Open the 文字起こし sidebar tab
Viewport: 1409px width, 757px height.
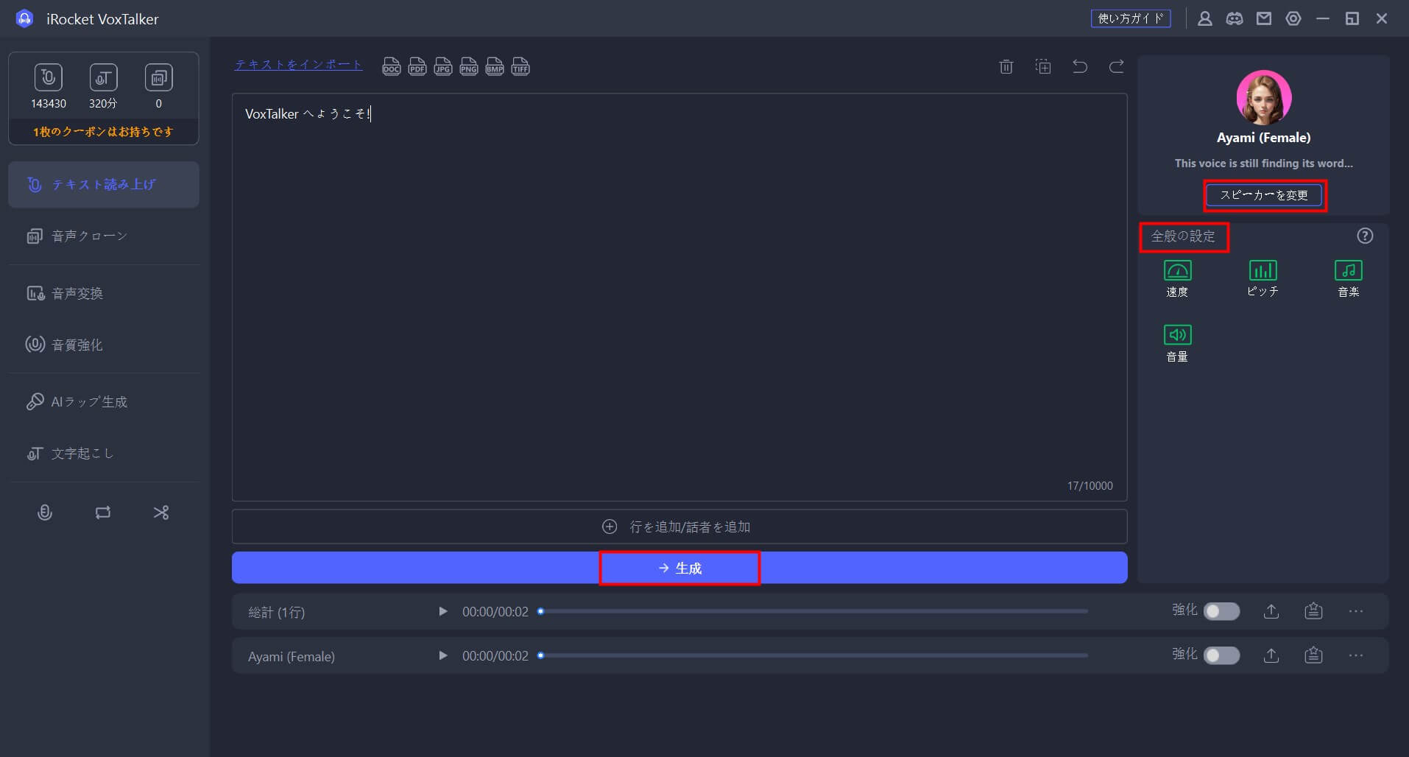tap(104, 454)
